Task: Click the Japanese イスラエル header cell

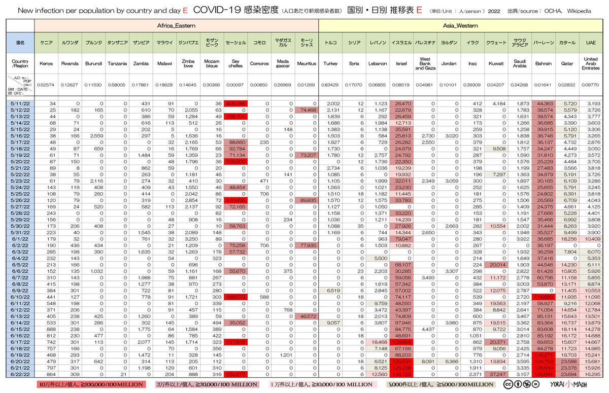Action: point(401,44)
